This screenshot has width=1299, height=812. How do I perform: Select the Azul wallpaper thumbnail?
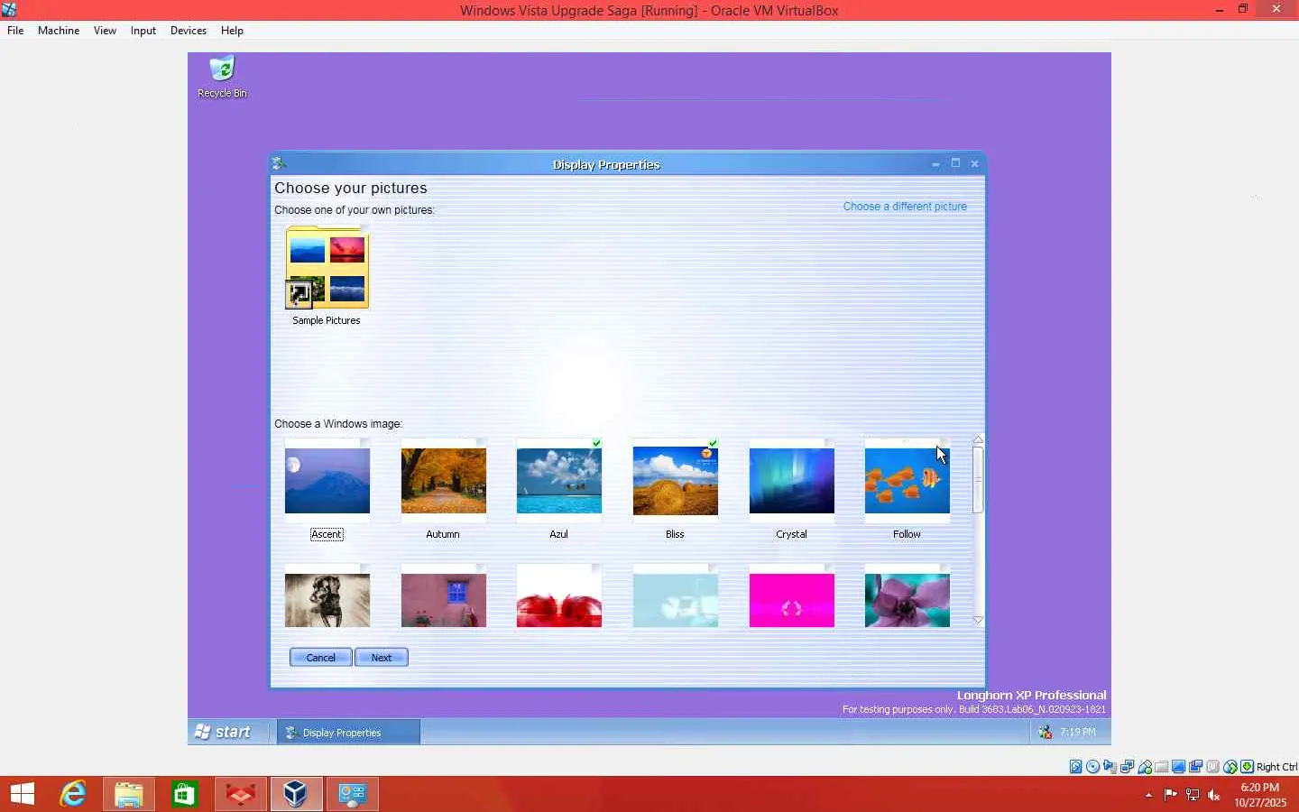coord(559,481)
